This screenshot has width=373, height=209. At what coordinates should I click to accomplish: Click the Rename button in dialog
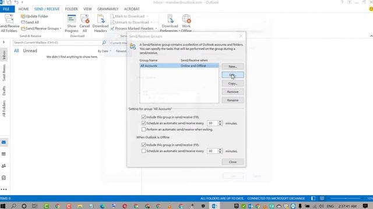point(233,100)
